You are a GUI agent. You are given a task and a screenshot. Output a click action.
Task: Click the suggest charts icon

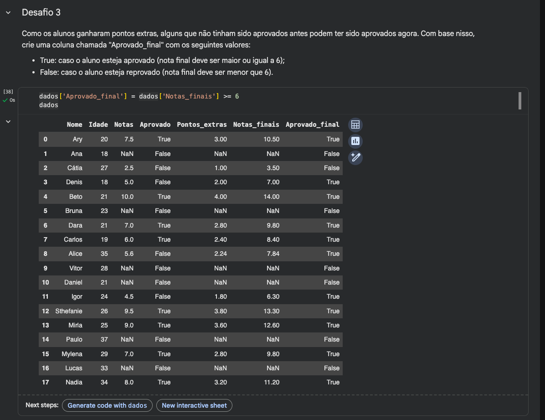pyautogui.click(x=355, y=141)
